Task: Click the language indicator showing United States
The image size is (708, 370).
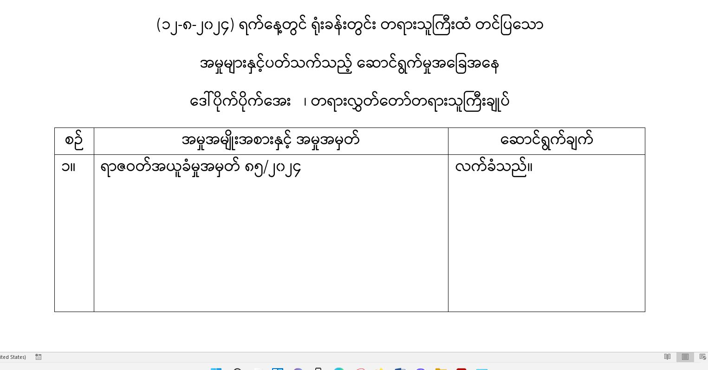Action: (13, 357)
